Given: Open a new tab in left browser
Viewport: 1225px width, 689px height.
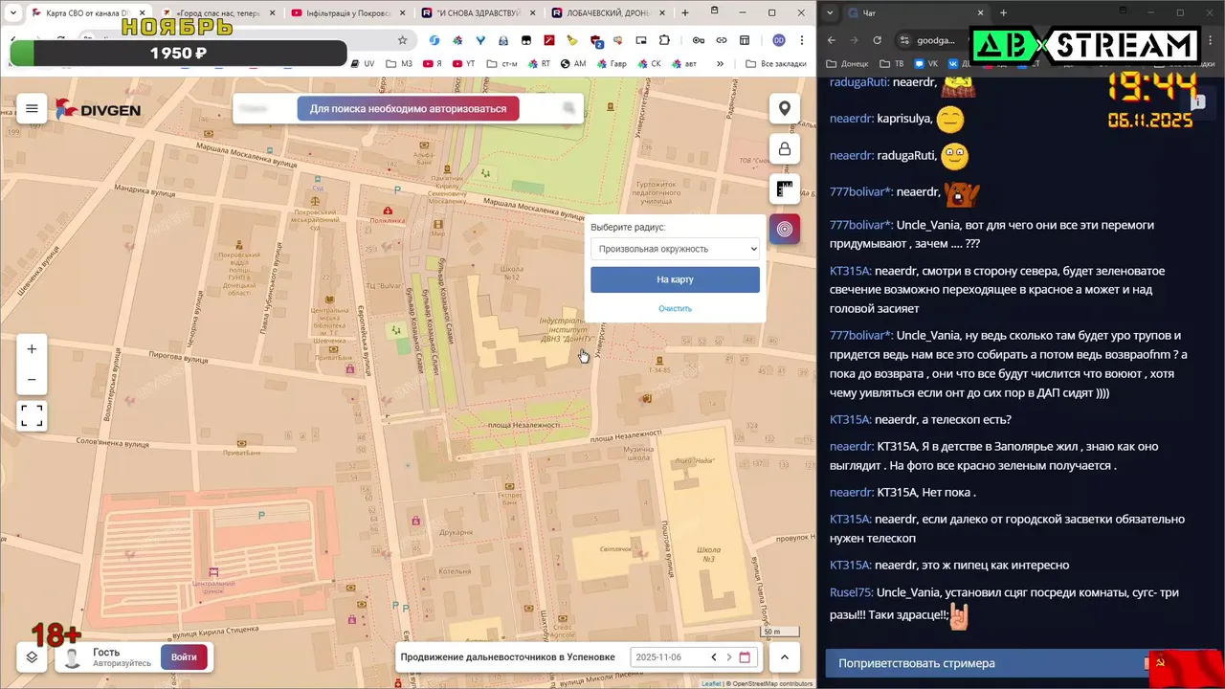Looking at the screenshot, I should (685, 13).
